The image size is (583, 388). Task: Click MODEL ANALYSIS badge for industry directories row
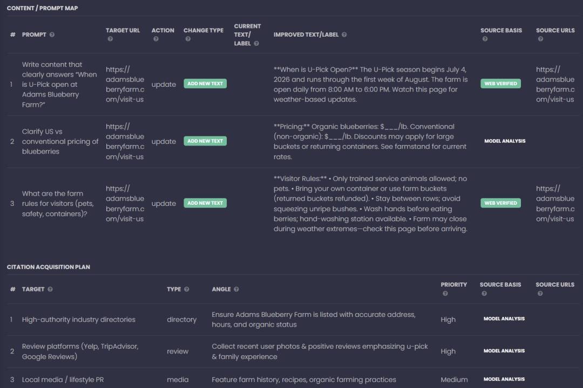(x=504, y=319)
